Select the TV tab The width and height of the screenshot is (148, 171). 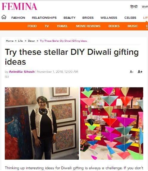coord(47,26)
